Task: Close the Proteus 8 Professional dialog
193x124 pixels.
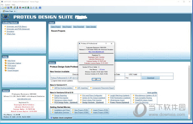Action: tap(111, 44)
